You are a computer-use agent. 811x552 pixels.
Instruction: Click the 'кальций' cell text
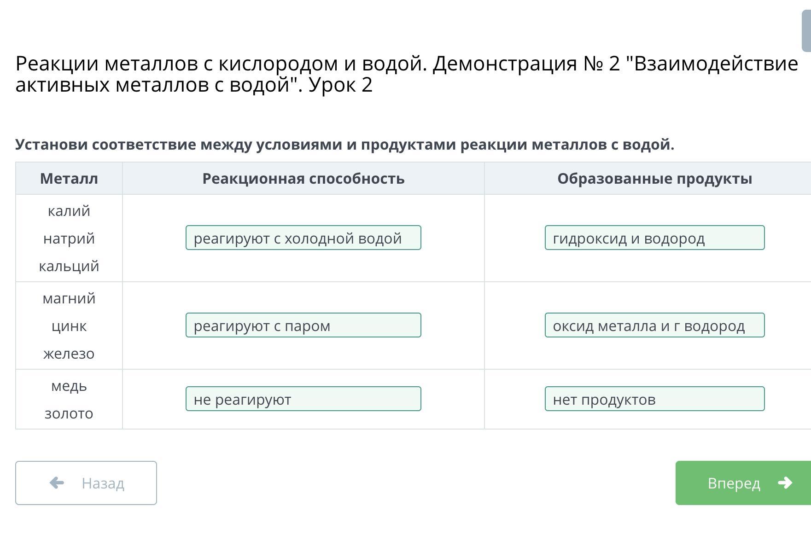click(x=69, y=266)
